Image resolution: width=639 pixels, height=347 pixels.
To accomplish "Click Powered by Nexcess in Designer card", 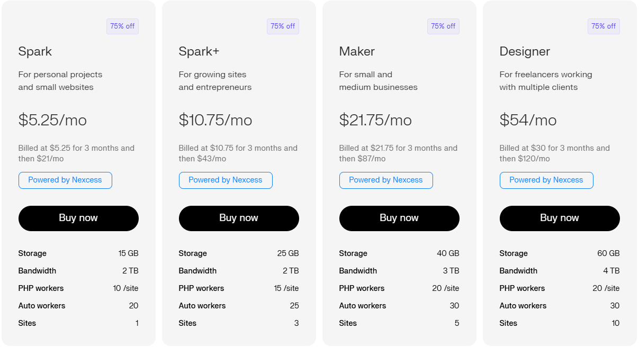I will click(x=546, y=180).
